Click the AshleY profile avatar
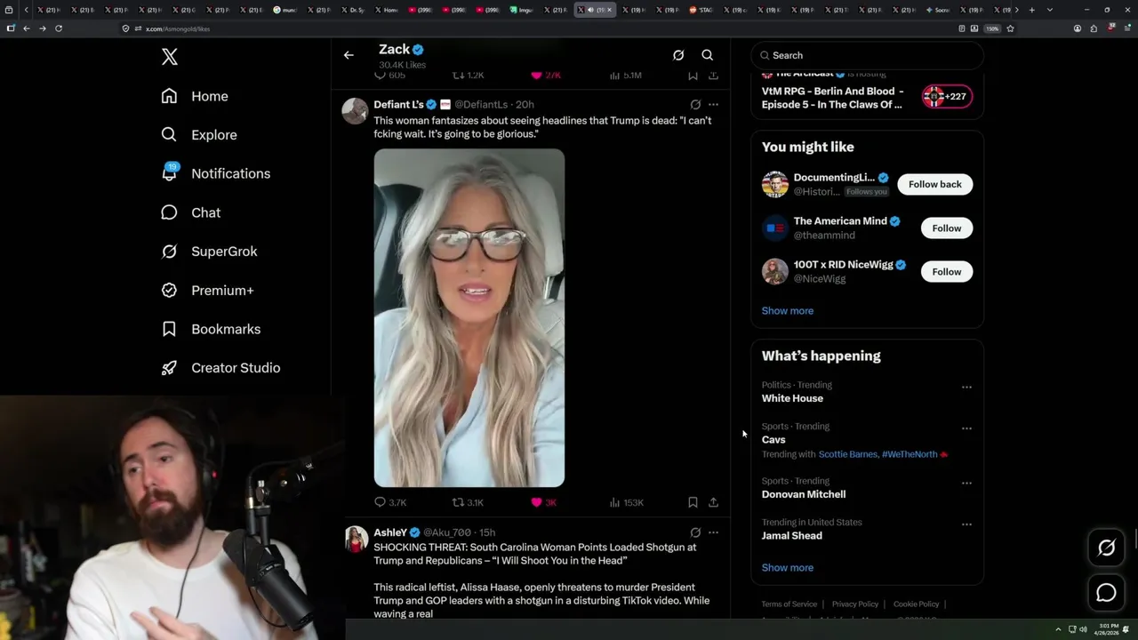 tap(356, 540)
